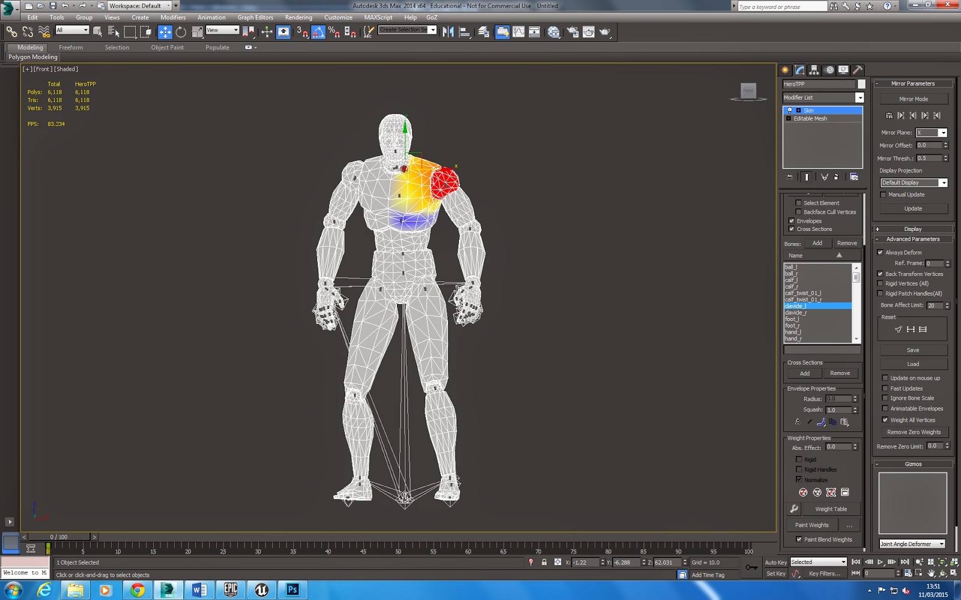The width and height of the screenshot is (961, 600).
Task: Open the Curve Editor from the toolbar
Action: [x=518, y=32]
